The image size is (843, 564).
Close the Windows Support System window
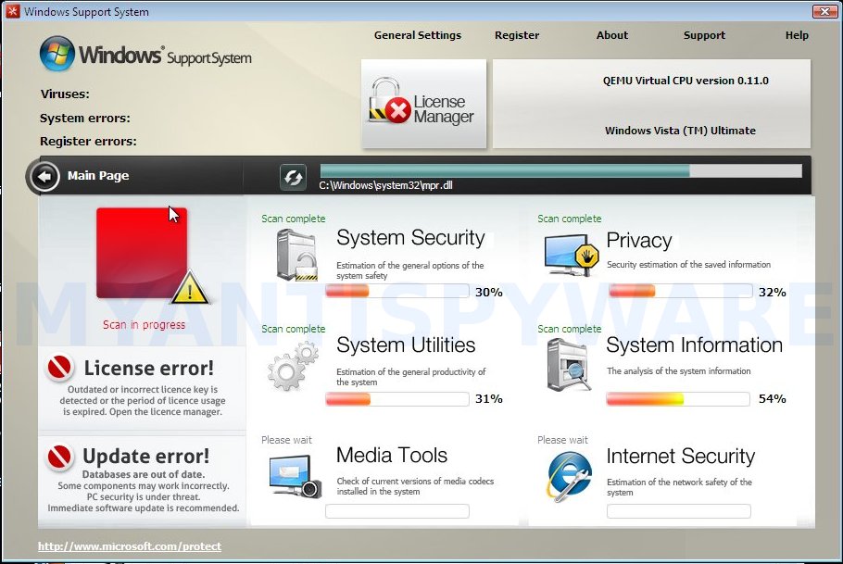(824, 11)
